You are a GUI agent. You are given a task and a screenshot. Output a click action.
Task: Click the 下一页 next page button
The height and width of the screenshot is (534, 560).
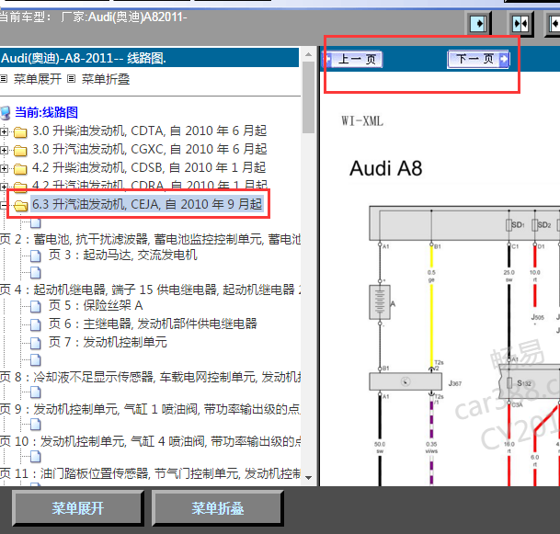[478, 59]
